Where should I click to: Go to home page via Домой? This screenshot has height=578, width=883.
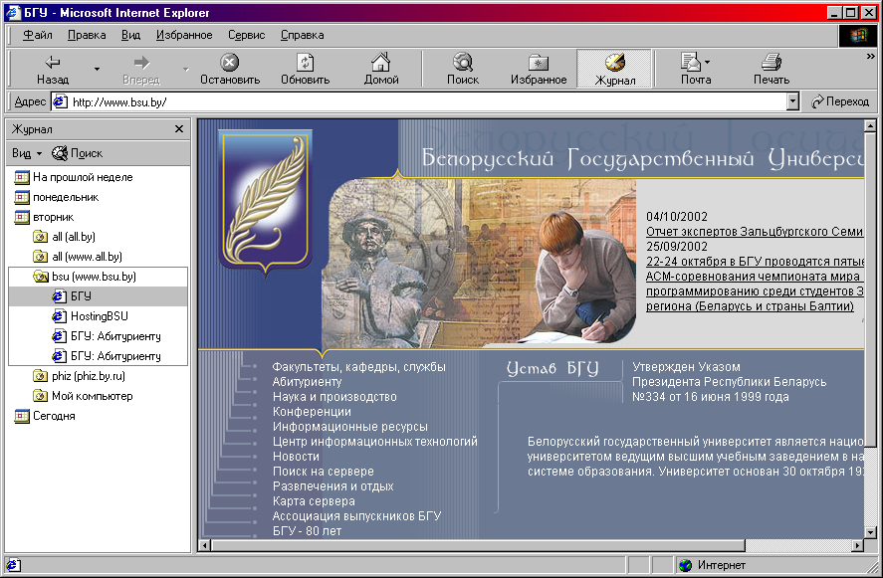pyautogui.click(x=381, y=70)
